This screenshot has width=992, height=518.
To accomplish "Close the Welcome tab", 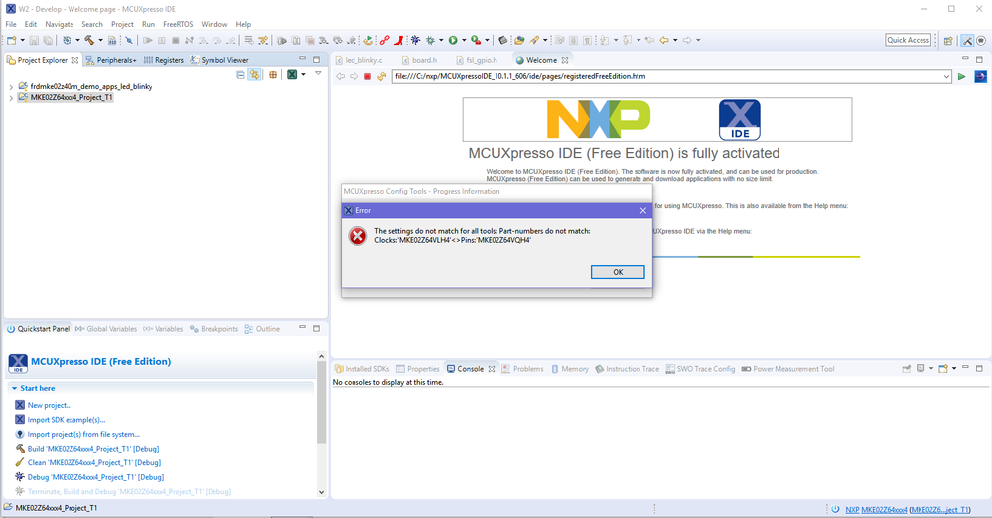I will click(x=565, y=60).
